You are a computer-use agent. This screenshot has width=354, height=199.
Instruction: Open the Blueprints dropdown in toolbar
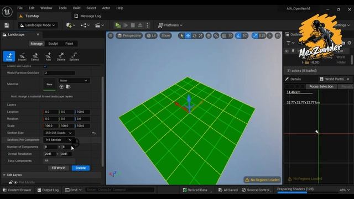point(85,25)
